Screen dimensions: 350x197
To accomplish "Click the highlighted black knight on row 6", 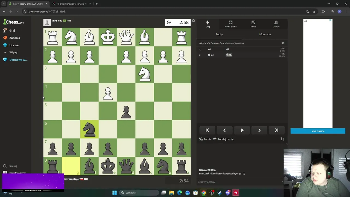I will pos(89,129).
